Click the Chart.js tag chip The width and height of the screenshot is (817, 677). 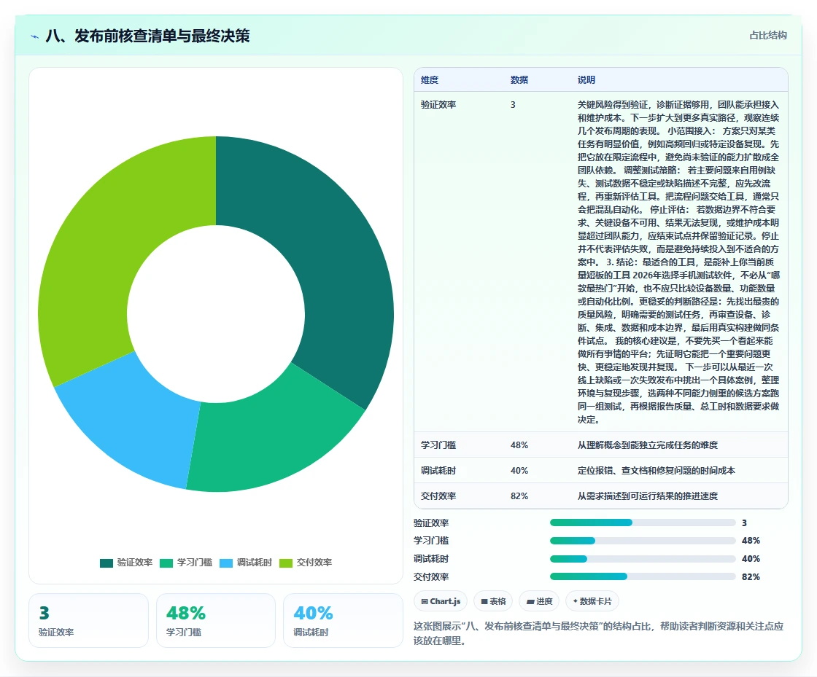[x=441, y=601]
